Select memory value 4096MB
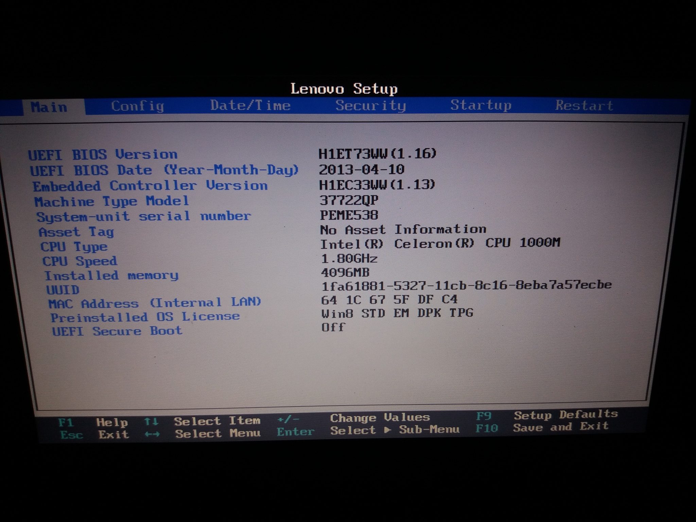The width and height of the screenshot is (696, 522). click(x=345, y=272)
